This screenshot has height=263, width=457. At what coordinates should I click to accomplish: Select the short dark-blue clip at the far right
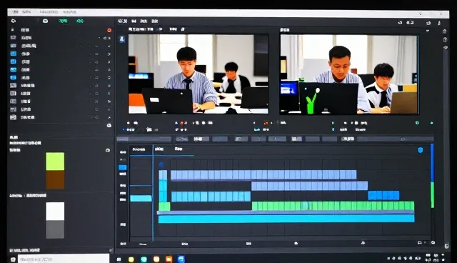point(383,195)
